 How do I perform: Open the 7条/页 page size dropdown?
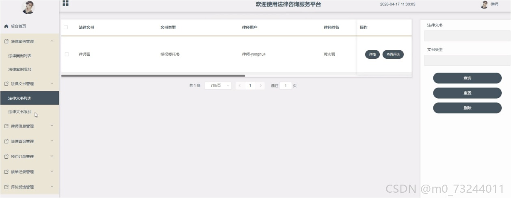(218, 86)
